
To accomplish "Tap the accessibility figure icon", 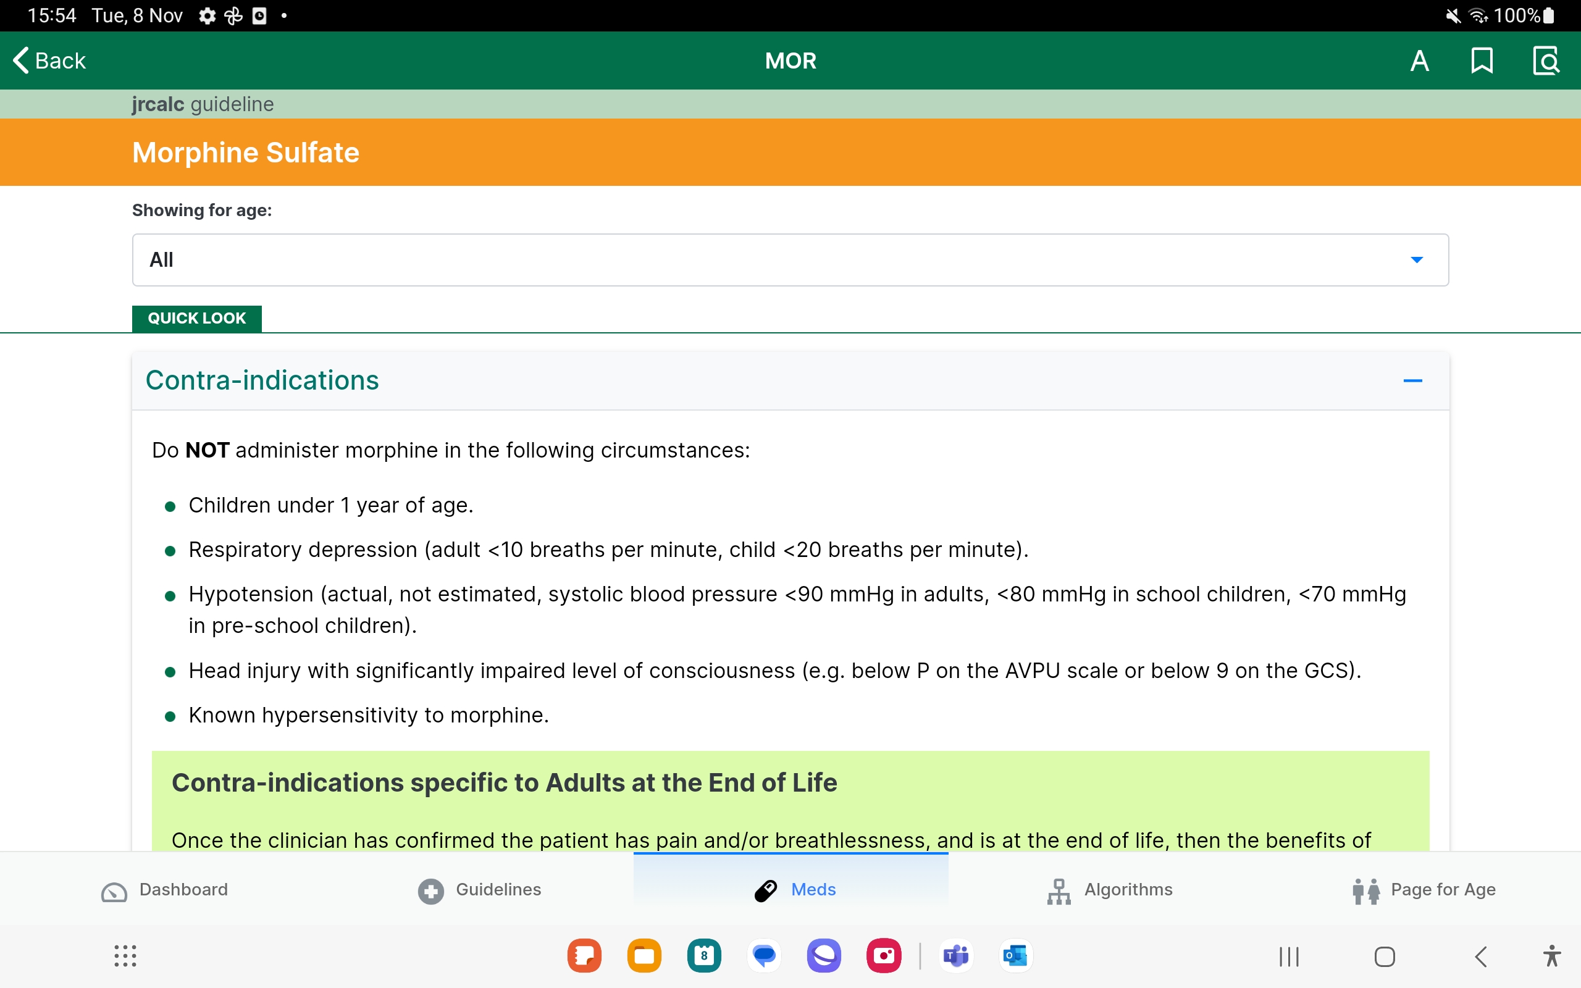I will click(x=1552, y=956).
